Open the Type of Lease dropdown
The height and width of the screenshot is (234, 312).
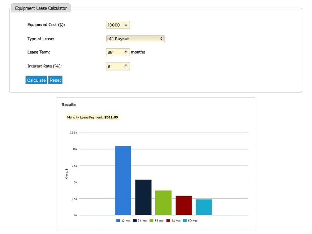[x=135, y=39]
